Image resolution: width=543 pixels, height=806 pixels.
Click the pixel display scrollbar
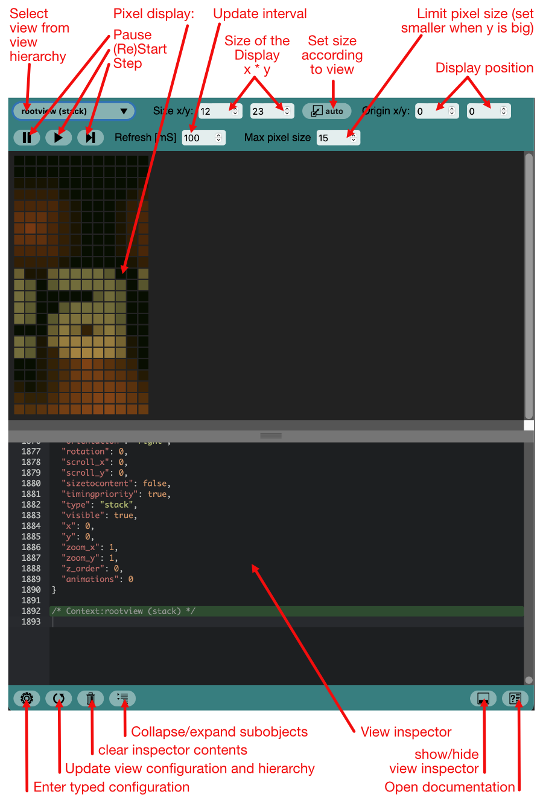click(529, 284)
